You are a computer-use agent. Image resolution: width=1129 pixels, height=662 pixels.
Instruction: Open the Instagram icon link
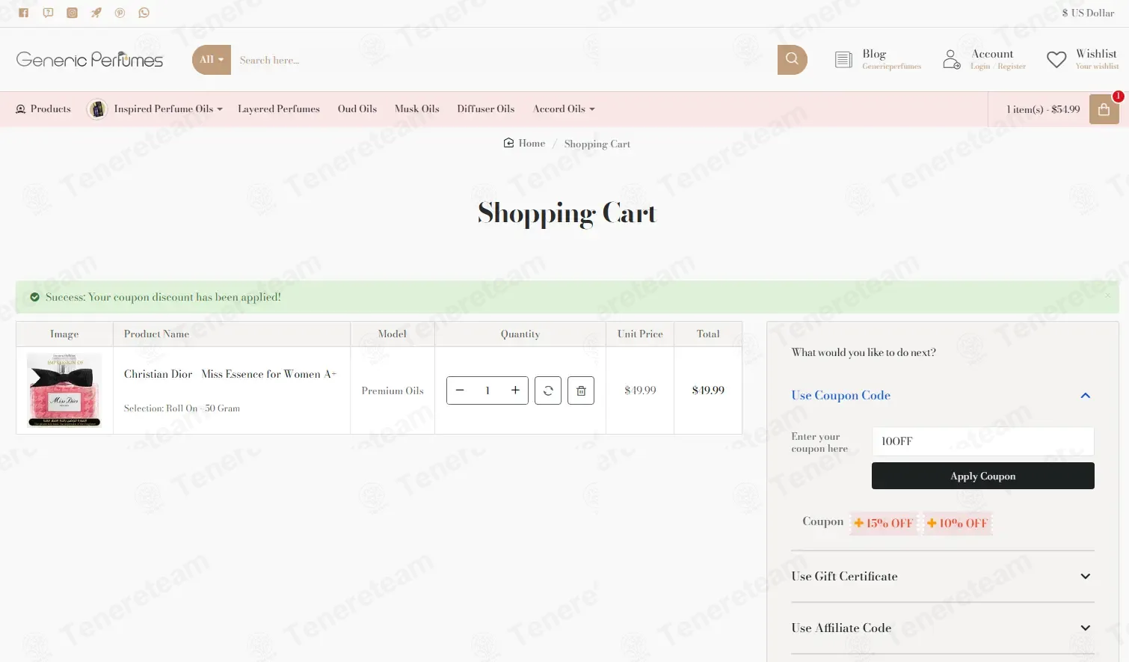[x=72, y=13]
